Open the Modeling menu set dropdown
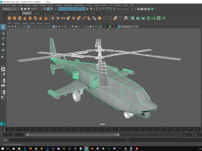The height and width of the screenshot is (151, 202). tap(10, 9)
